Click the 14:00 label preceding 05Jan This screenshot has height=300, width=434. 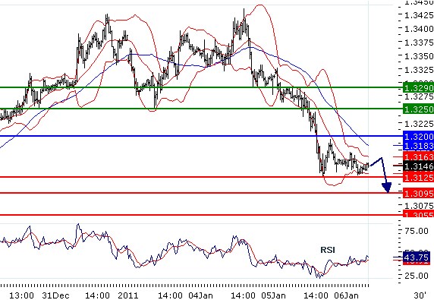[x=243, y=295]
